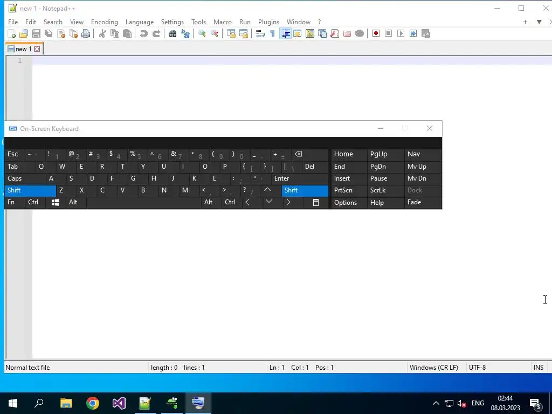This screenshot has height=414, width=552.
Task: Toggle the Fade key on the keyboard
Action: pyautogui.click(x=423, y=203)
